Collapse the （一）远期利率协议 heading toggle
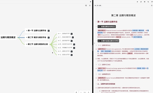The height and width of the screenshot is (93, 153). coord(96,45)
